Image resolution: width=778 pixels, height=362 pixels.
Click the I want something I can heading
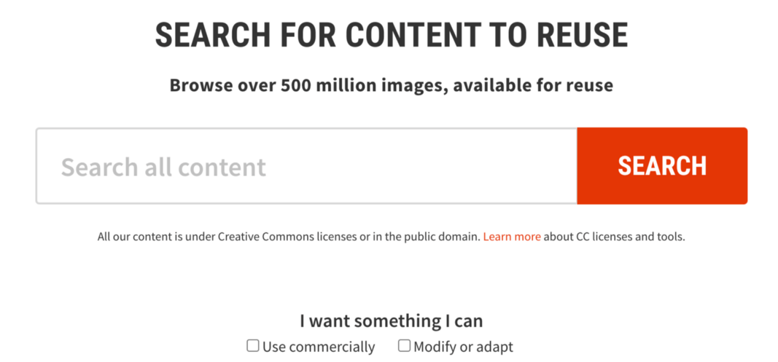[391, 320]
